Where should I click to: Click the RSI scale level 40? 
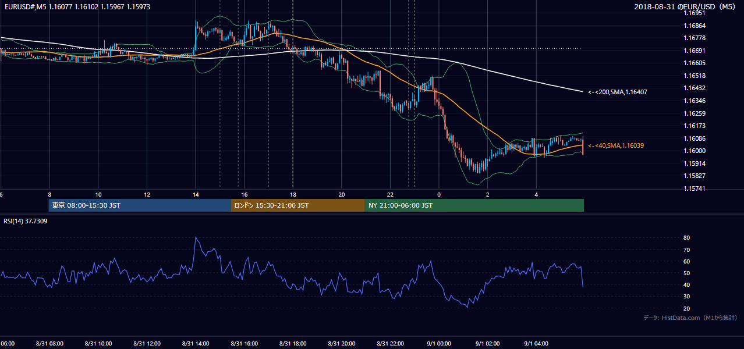pyautogui.click(x=686, y=284)
